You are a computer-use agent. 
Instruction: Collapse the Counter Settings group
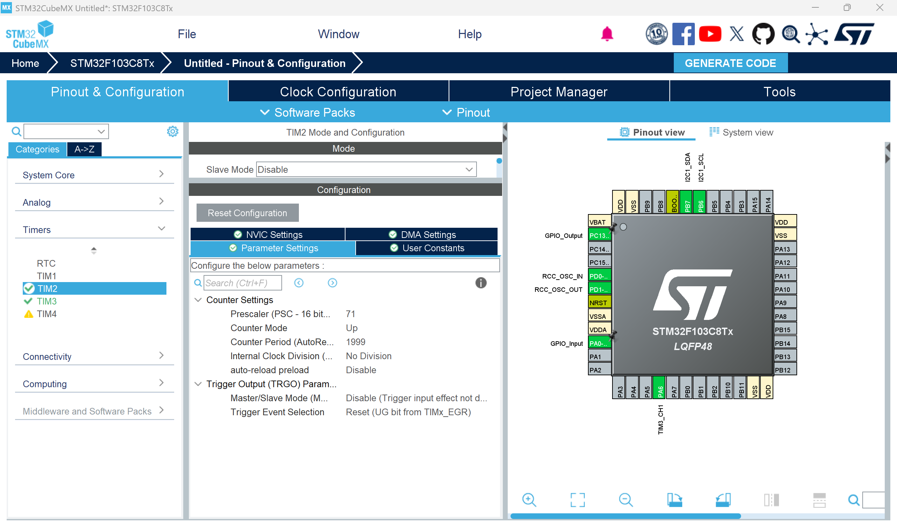(198, 300)
